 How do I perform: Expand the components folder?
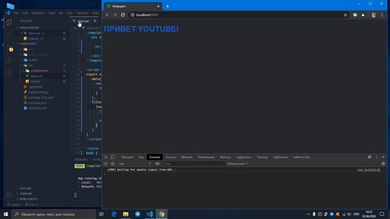(39, 71)
